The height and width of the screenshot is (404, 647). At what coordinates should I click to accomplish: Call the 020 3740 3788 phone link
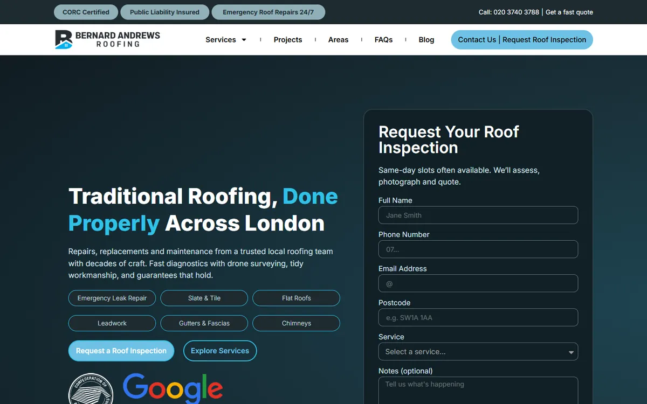[509, 12]
